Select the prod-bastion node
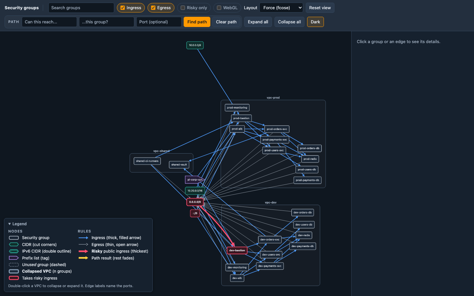The image size is (474, 296). [x=241, y=118]
